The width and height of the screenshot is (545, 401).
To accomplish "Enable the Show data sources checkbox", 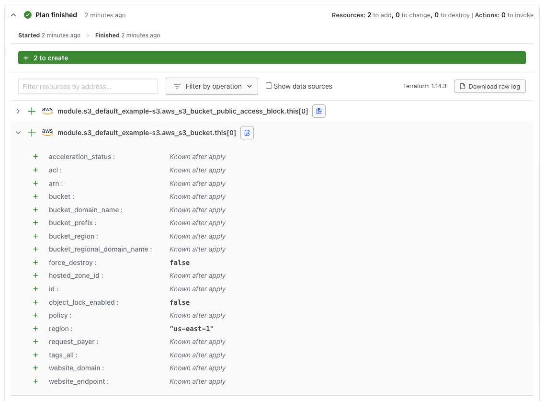I will [269, 86].
